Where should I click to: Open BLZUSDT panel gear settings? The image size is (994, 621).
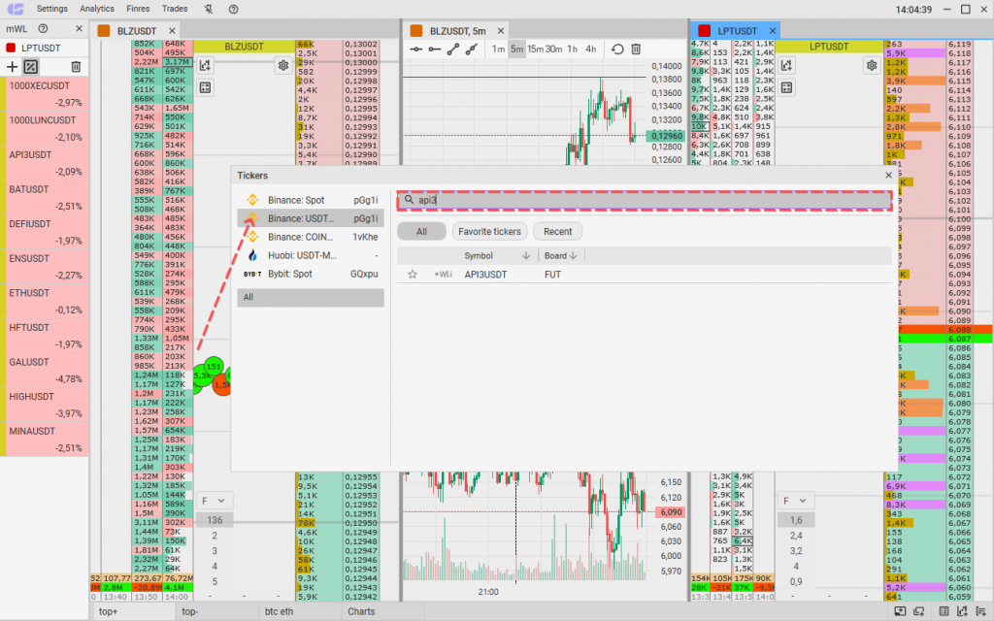pyautogui.click(x=283, y=65)
